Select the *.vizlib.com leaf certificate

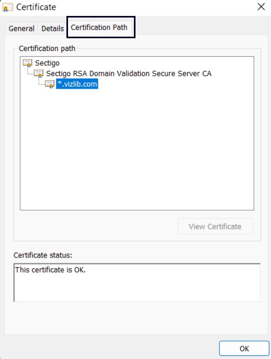tap(77, 84)
